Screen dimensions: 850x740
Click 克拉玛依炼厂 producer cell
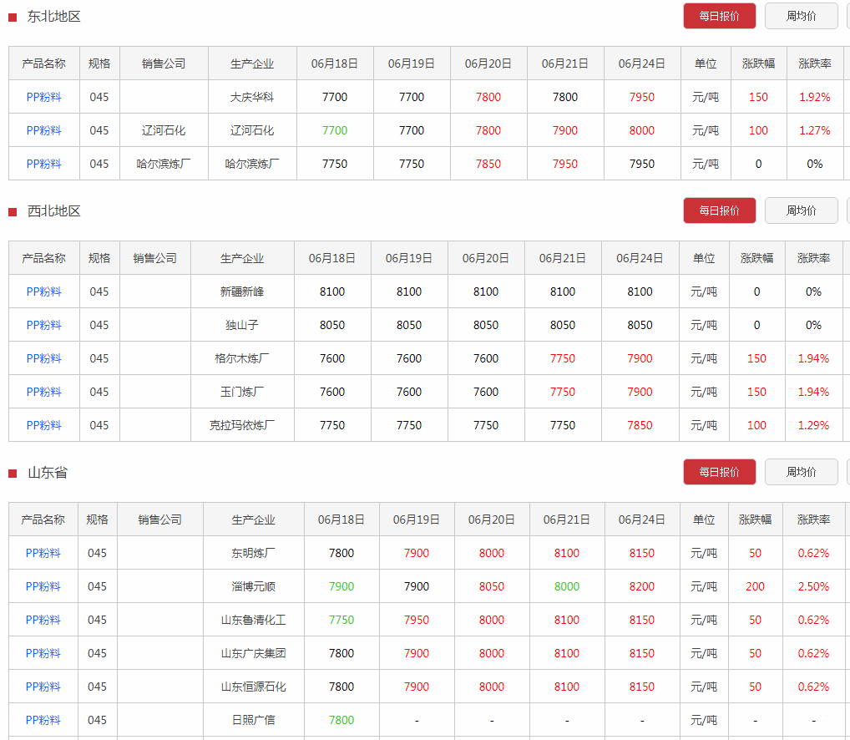point(242,426)
